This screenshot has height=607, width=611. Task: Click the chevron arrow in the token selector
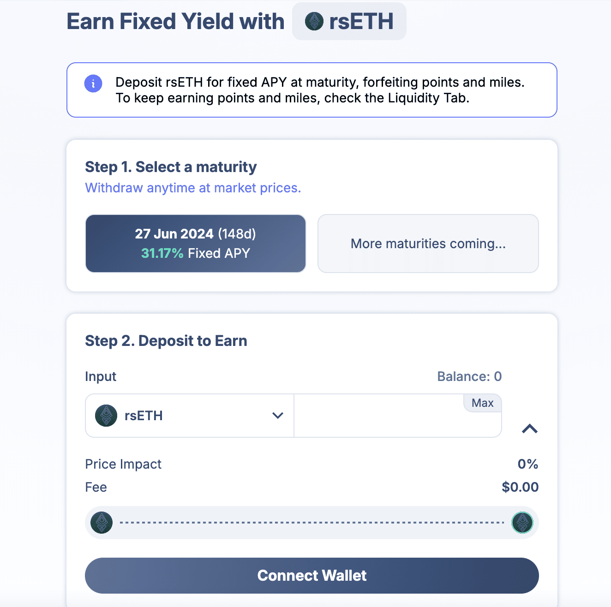pos(278,416)
